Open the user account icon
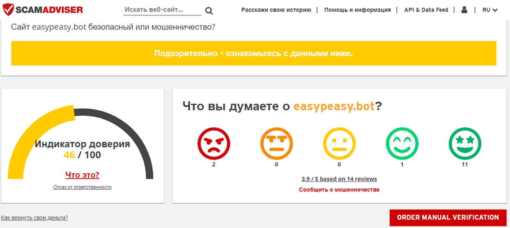510x228 pixels. (x=464, y=10)
